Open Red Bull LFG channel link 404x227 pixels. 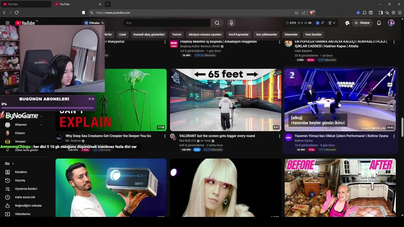click(187, 141)
